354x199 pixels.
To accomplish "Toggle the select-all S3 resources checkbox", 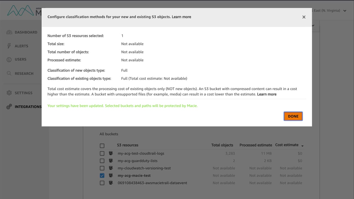I will click(102, 146).
